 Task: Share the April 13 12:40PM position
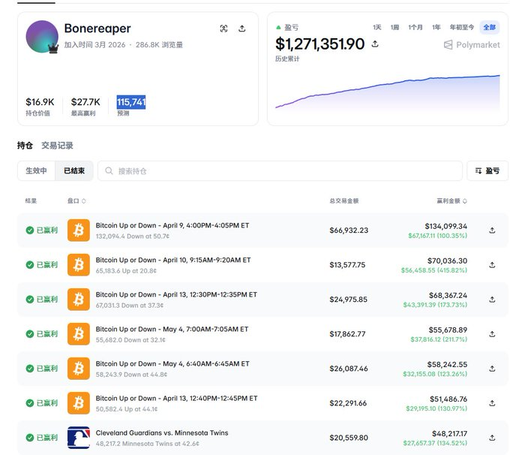click(x=492, y=403)
